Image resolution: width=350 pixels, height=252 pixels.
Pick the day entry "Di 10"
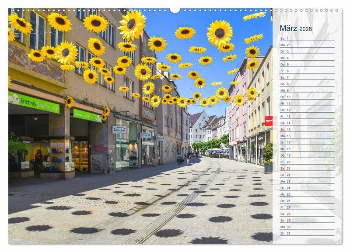[307, 97]
